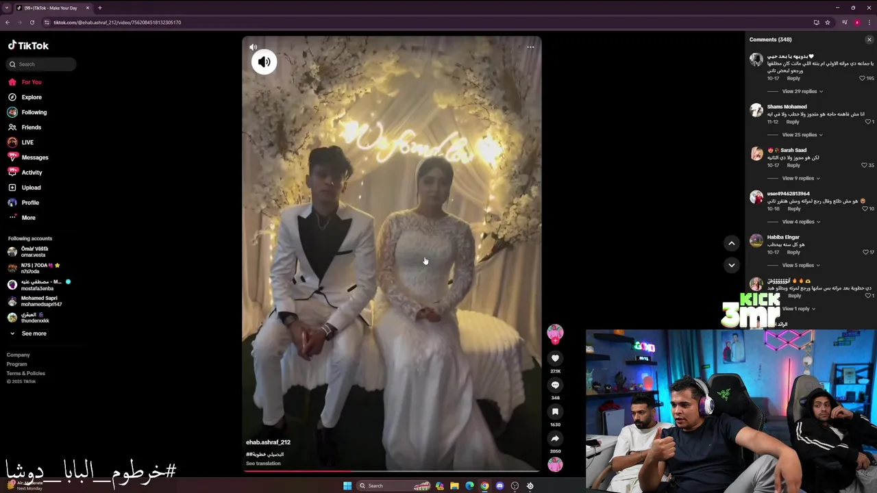Reply to user49462813964's comment
This screenshot has width=877, height=493.
click(x=793, y=209)
